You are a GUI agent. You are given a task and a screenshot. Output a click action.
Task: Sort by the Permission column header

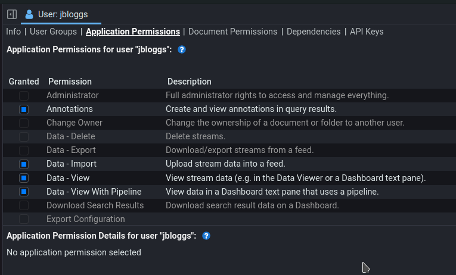click(x=70, y=82)
